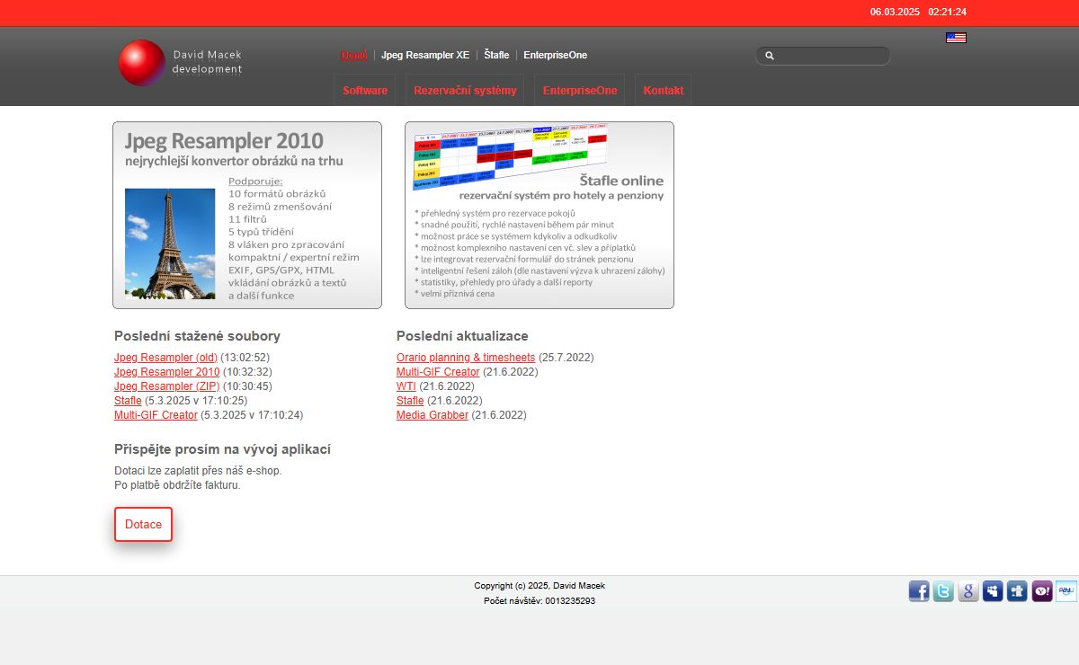This screenshot has width=1079, height=665.
Task: Switch language via the US flag icon
Action: [956, 38]
